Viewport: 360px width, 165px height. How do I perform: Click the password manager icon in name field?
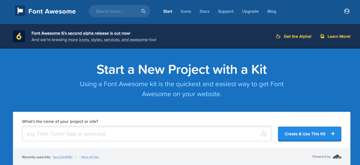point(263,133)
